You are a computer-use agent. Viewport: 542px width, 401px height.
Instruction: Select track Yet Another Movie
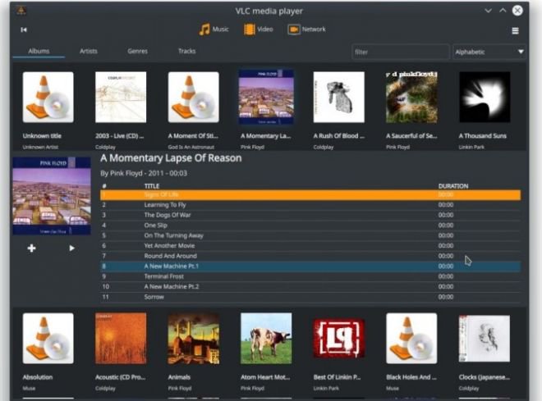(310, 246)
